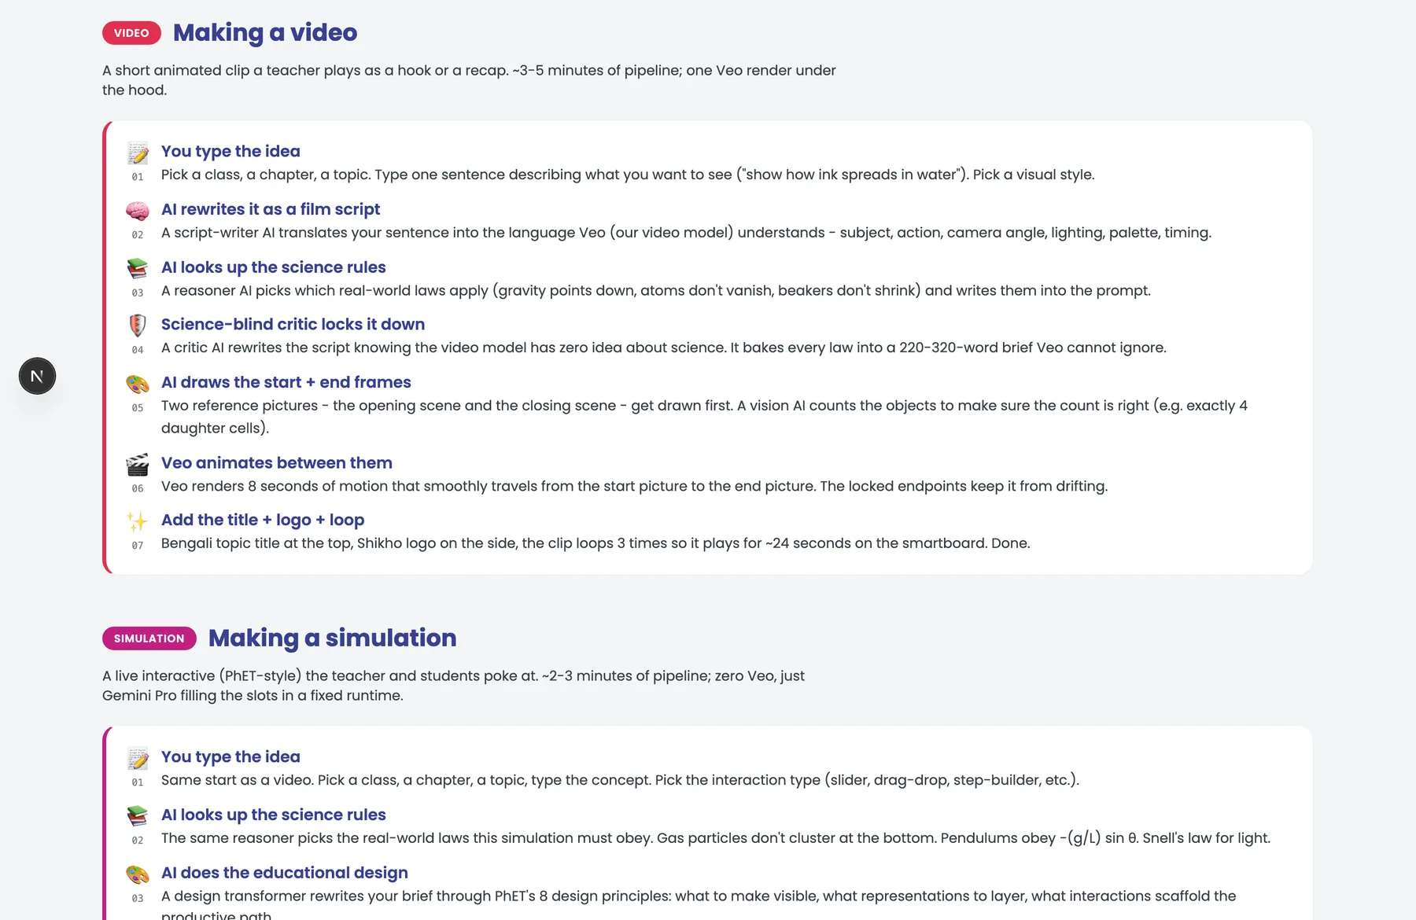Image resolution: width=1416 pixels, height=920 pixels.
Task: Click the 'Making a simulation' heading
Action: click(332, 638)
